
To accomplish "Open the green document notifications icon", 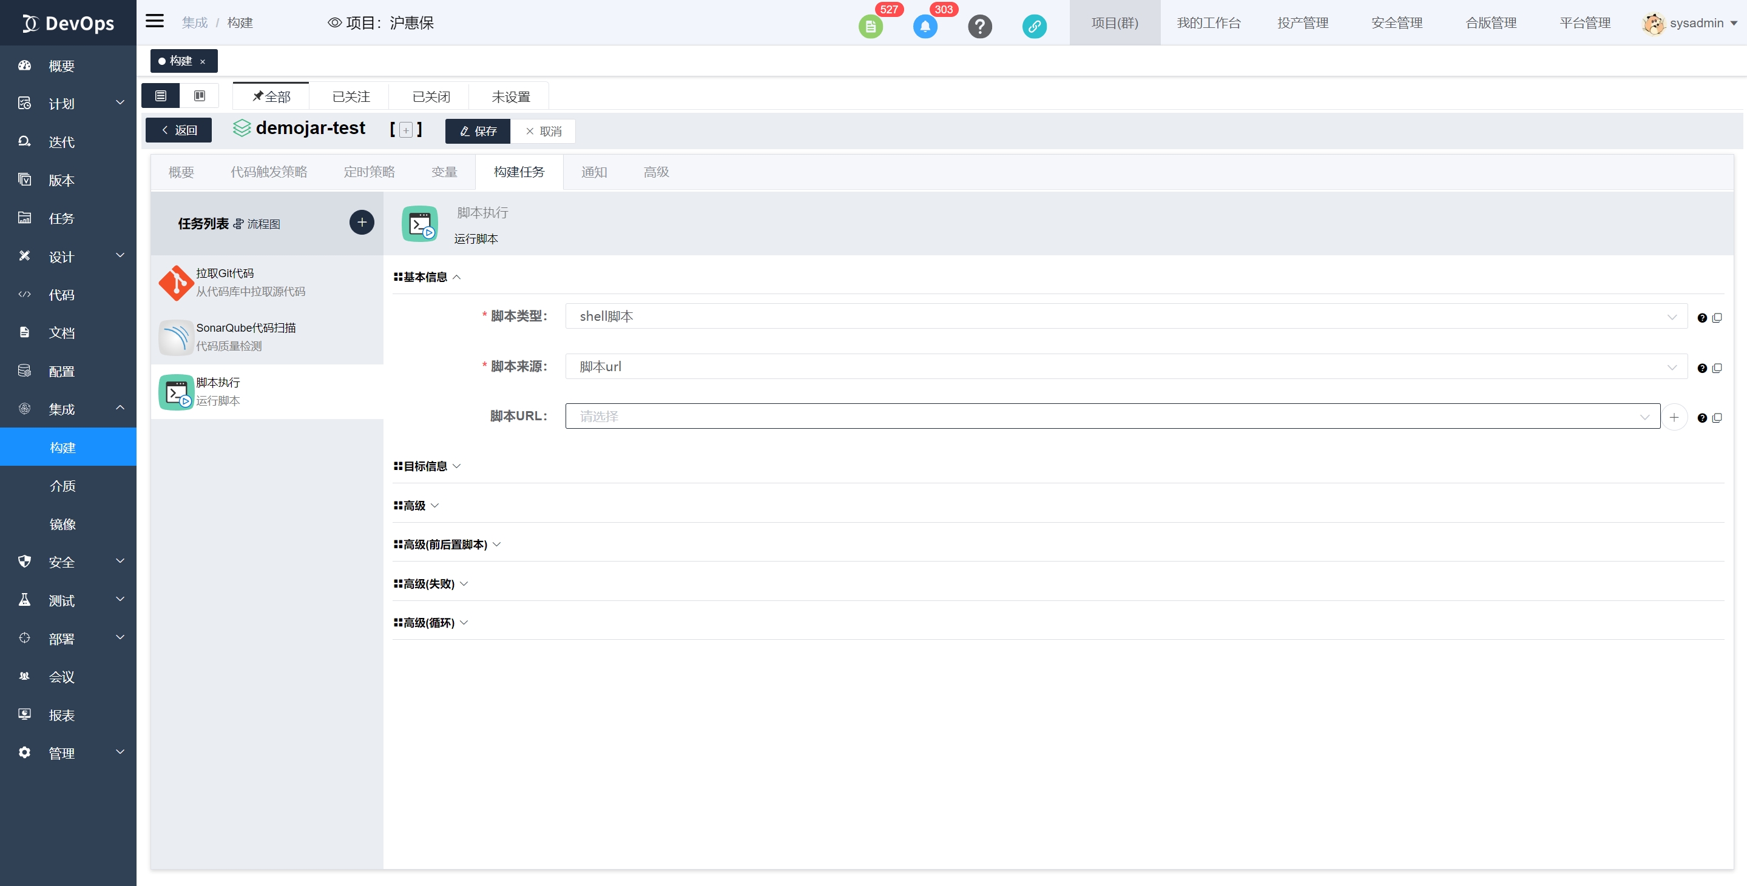I will tap(870, 27).
